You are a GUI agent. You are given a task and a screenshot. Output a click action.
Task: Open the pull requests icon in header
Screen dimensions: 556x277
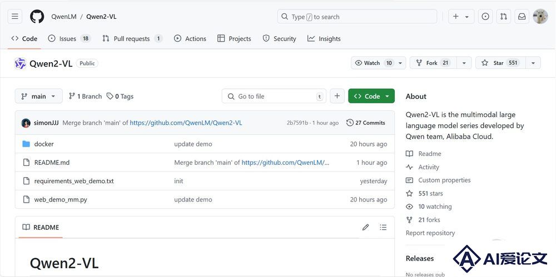pyautogui.click(x=504, y=17)
